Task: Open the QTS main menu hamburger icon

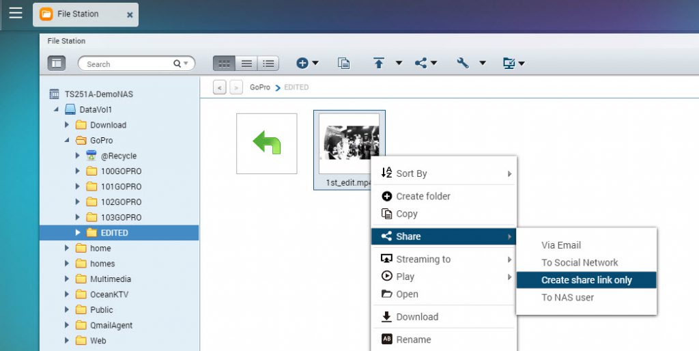Action: click(15, 13)
